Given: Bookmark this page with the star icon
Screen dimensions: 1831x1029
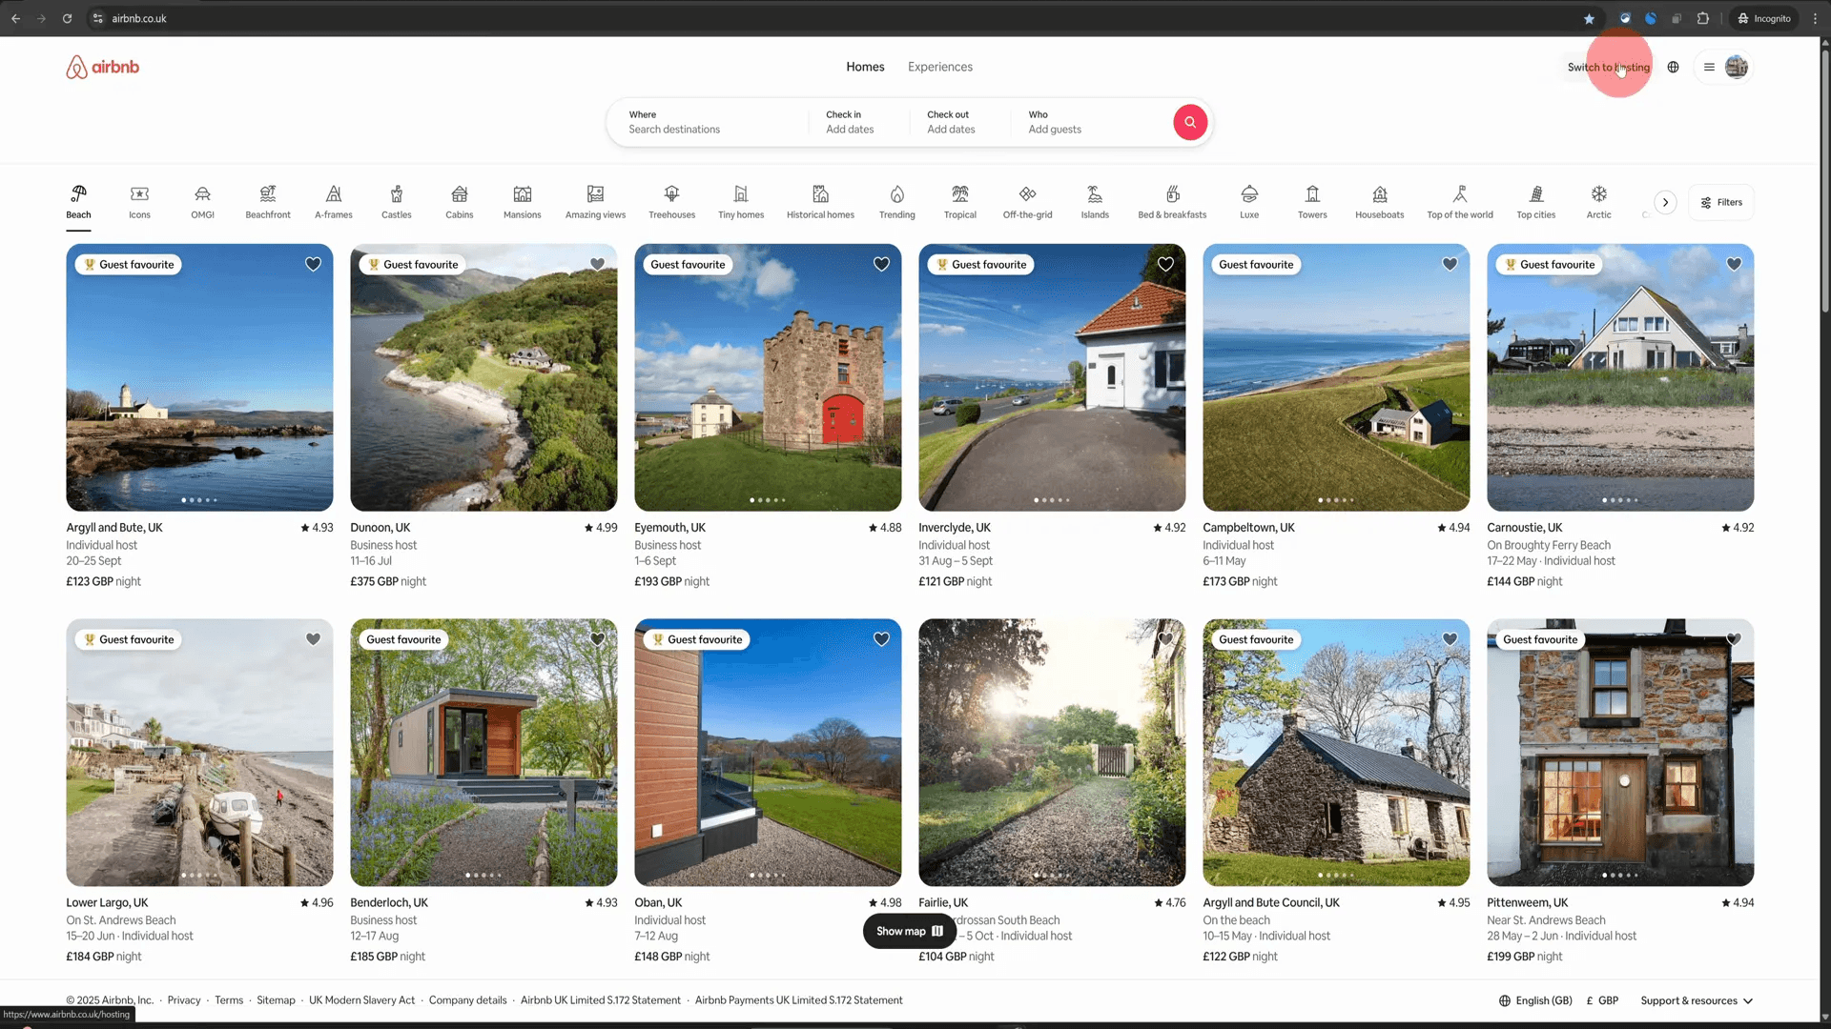Looking at the screenshot, I should click(1589, 18).
